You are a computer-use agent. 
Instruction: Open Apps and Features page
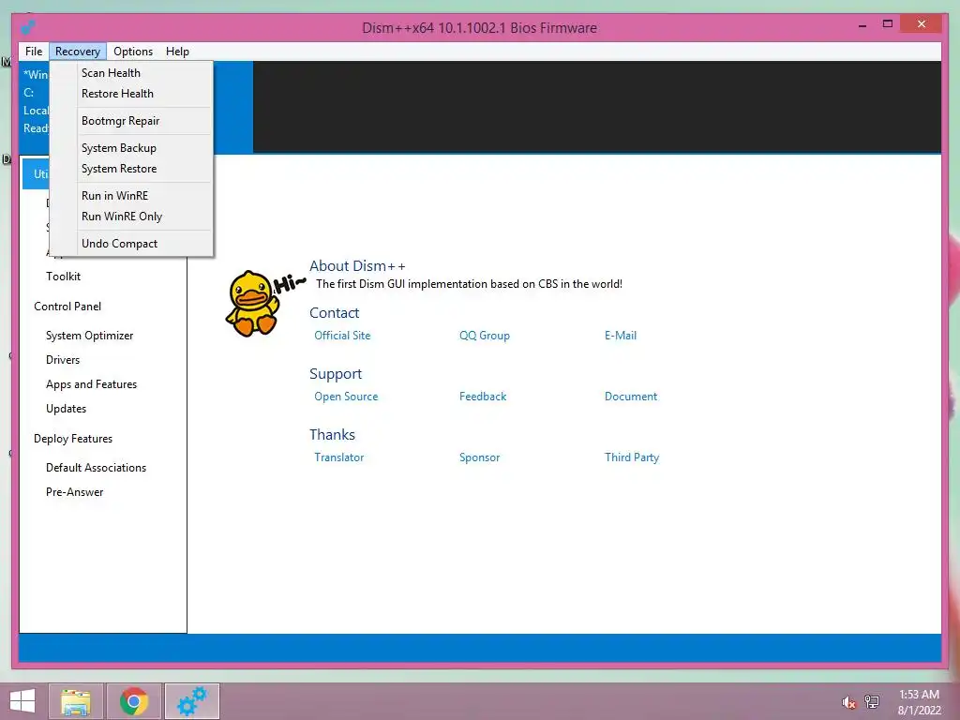pyautogui.click(x=91, y=384)
